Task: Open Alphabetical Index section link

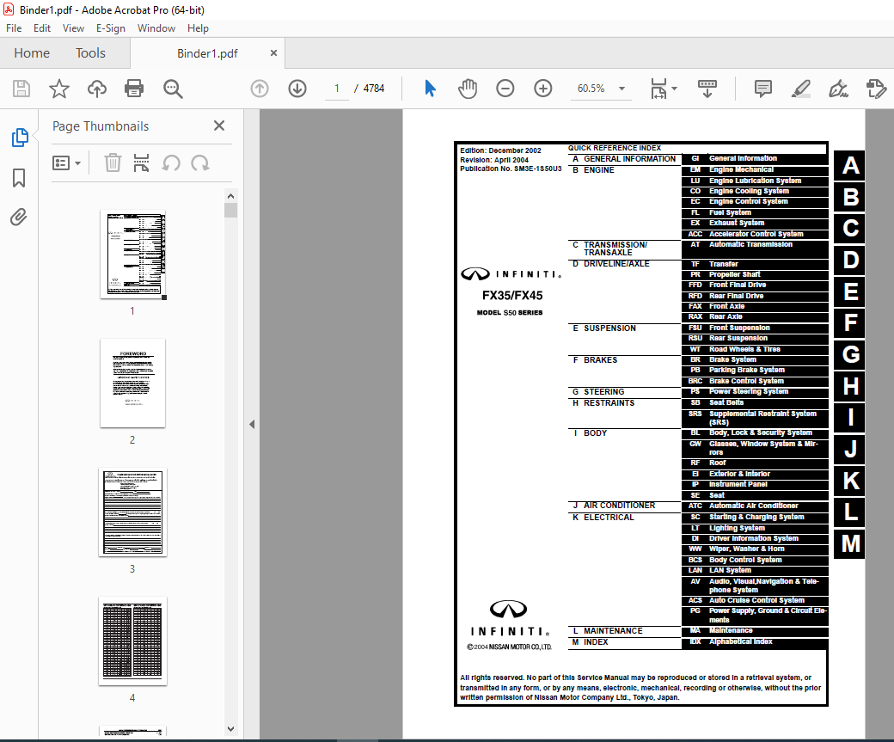Action: tap(755, 641)
